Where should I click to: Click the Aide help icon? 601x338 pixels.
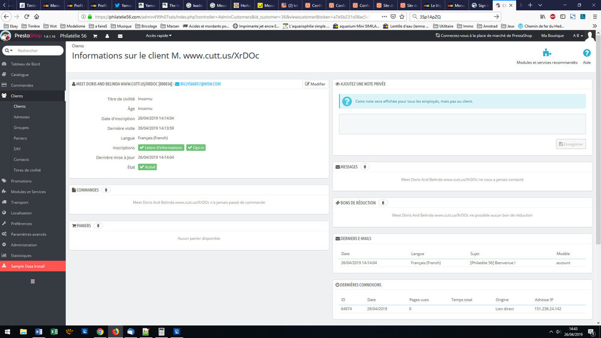(587, 53)
